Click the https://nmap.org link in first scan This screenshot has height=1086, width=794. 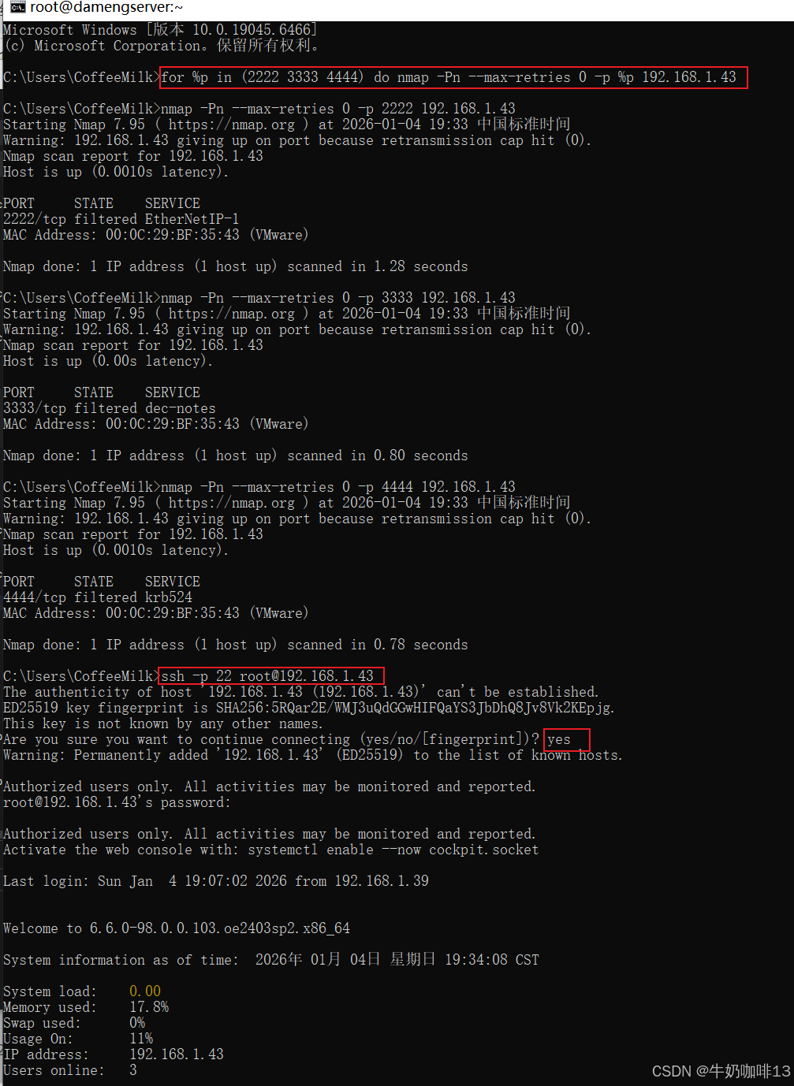point(232,125)
